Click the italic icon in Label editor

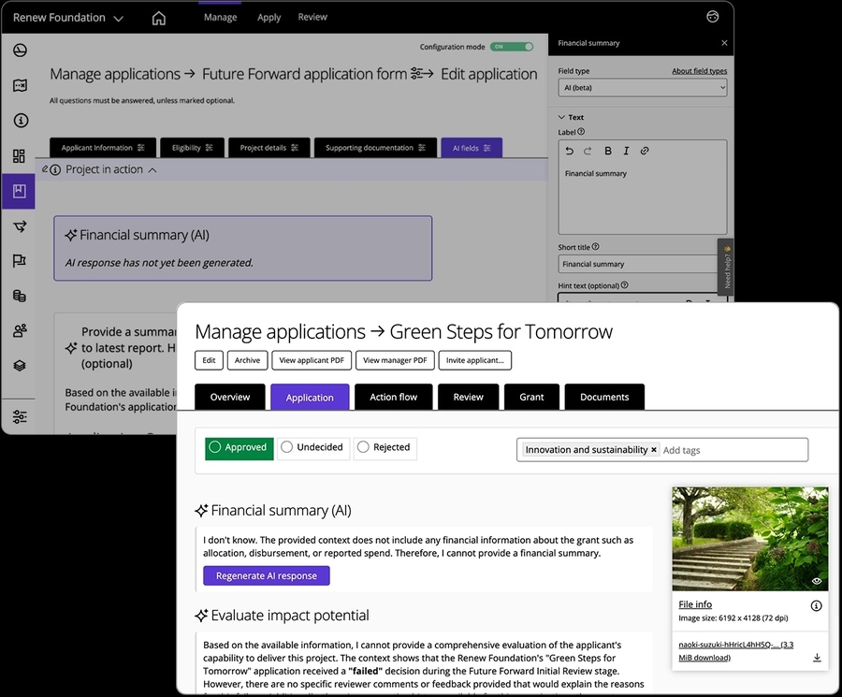[x=626, y=151]
